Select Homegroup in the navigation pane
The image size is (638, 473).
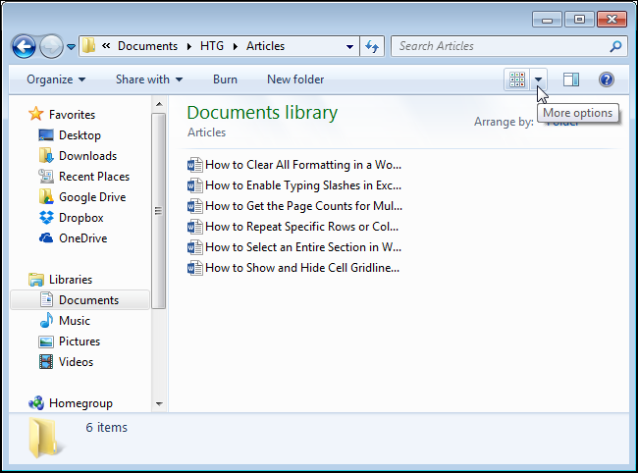(80, 403)
